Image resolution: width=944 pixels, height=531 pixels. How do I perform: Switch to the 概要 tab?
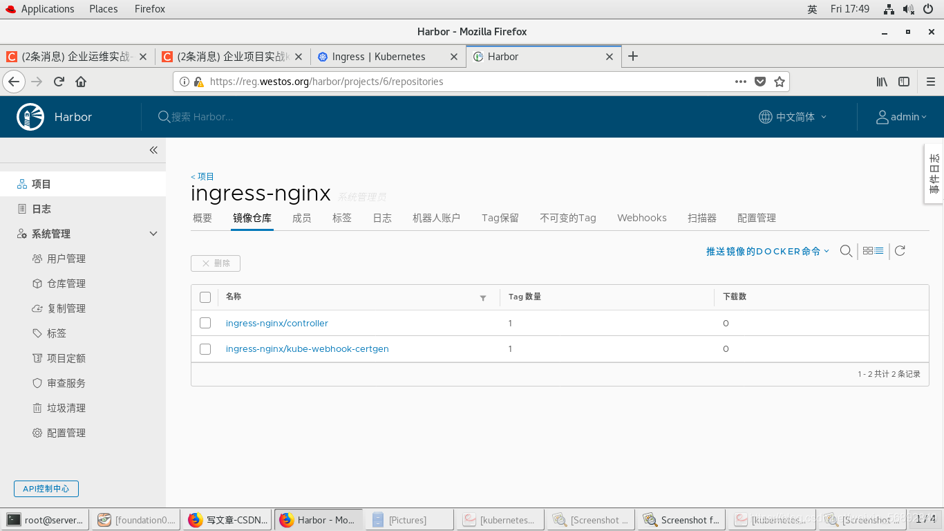tap(202, 218)
